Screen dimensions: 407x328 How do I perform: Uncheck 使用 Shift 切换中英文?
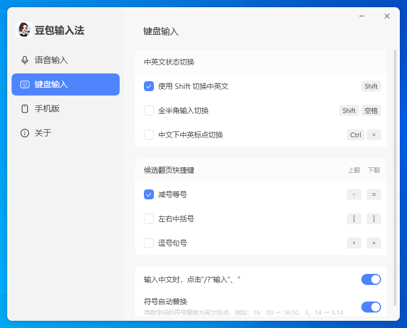pyautogui.click(x=149, y=86)
